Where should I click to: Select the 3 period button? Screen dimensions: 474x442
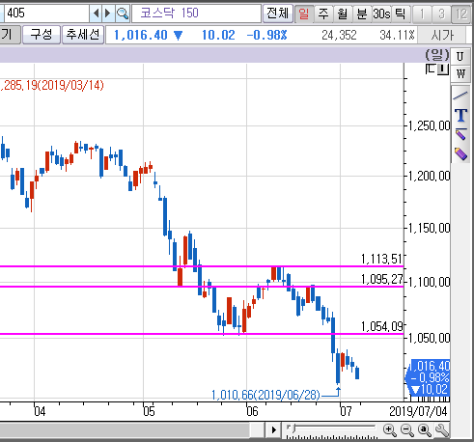pos(441,14)
